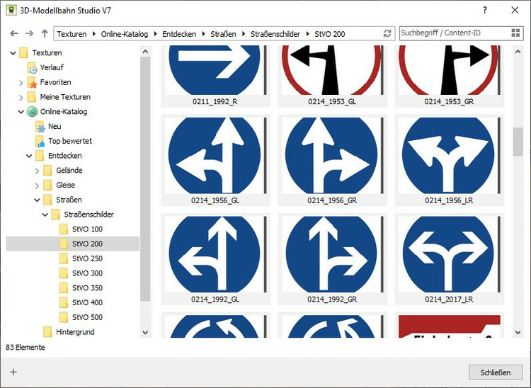Expand the Meine Texturen node
531x388 pixels.
21,98
